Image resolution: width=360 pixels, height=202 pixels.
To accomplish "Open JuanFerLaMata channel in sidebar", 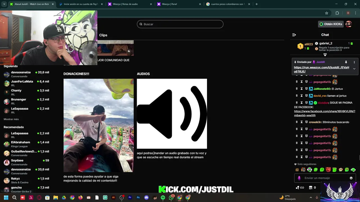I will (26, 83).
